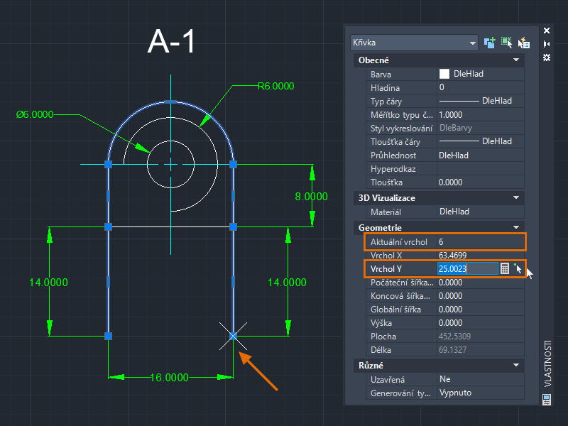Toggle the PICKADD value icon
The image size is (568, 426).
(x=490, y=43)
